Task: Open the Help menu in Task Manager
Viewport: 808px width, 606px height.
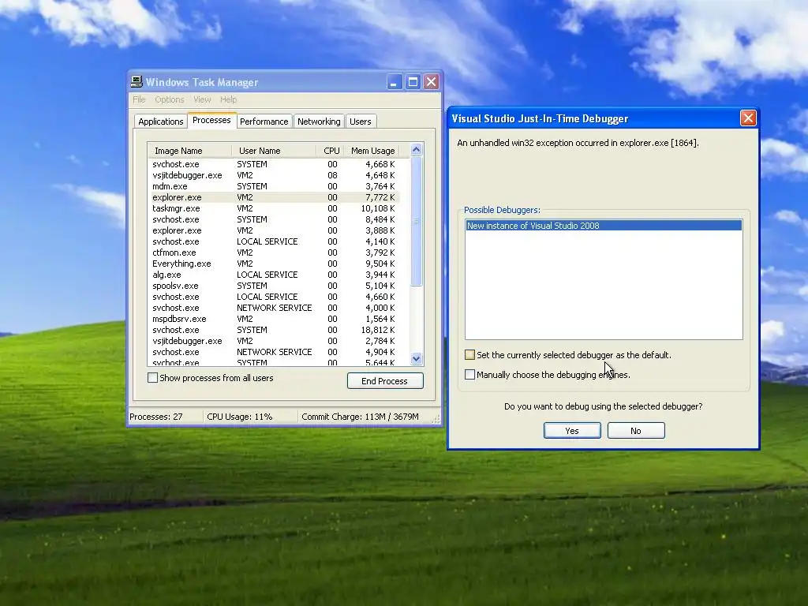Action: 228,99
